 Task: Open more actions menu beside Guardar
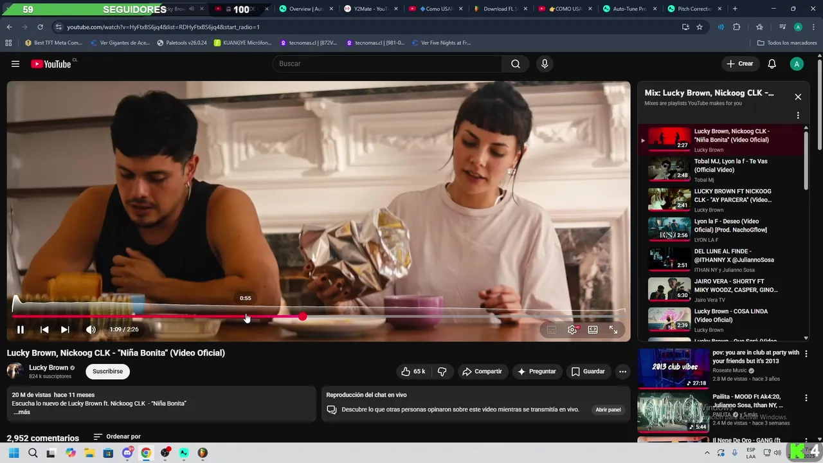point(622,371)
